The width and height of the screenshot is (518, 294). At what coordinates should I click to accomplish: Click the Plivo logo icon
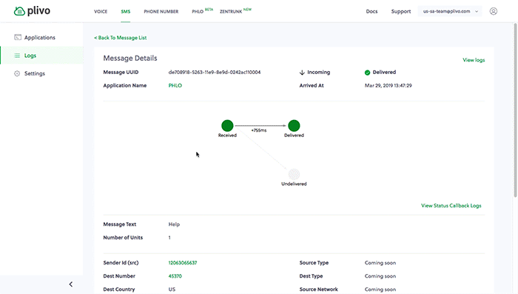19,11
